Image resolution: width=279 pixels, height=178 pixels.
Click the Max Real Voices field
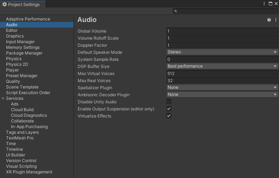(222, 80)
